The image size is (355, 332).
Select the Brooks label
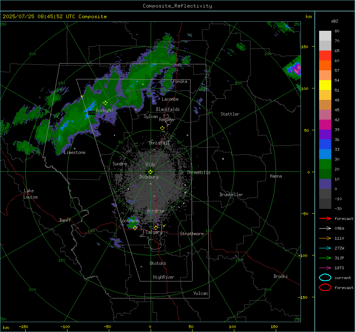click(280, 276)
